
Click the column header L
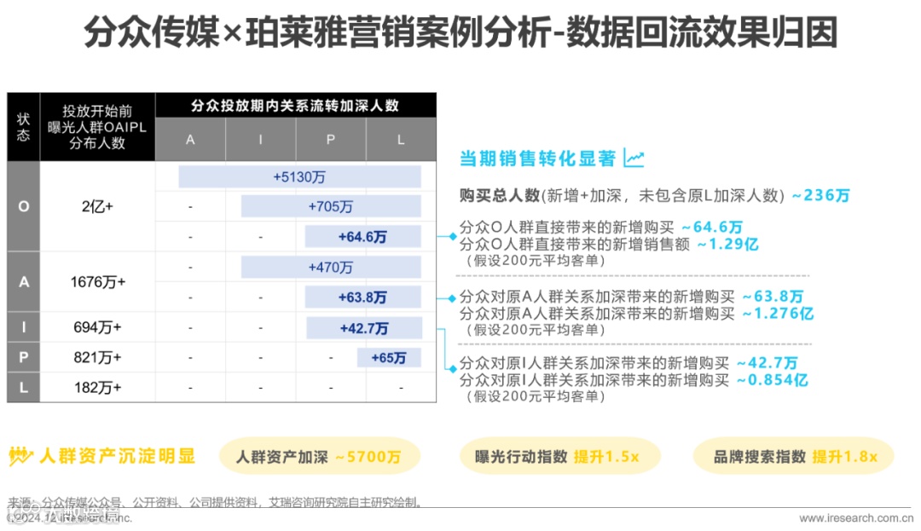coord(401,140)
